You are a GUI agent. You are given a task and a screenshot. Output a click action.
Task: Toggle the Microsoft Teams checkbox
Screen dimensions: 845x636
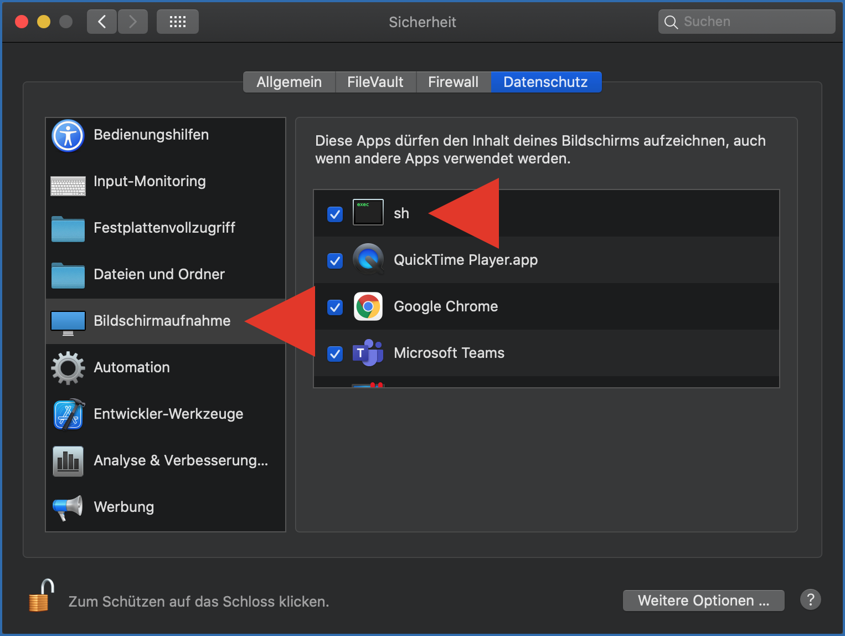[x=335, y=353]
